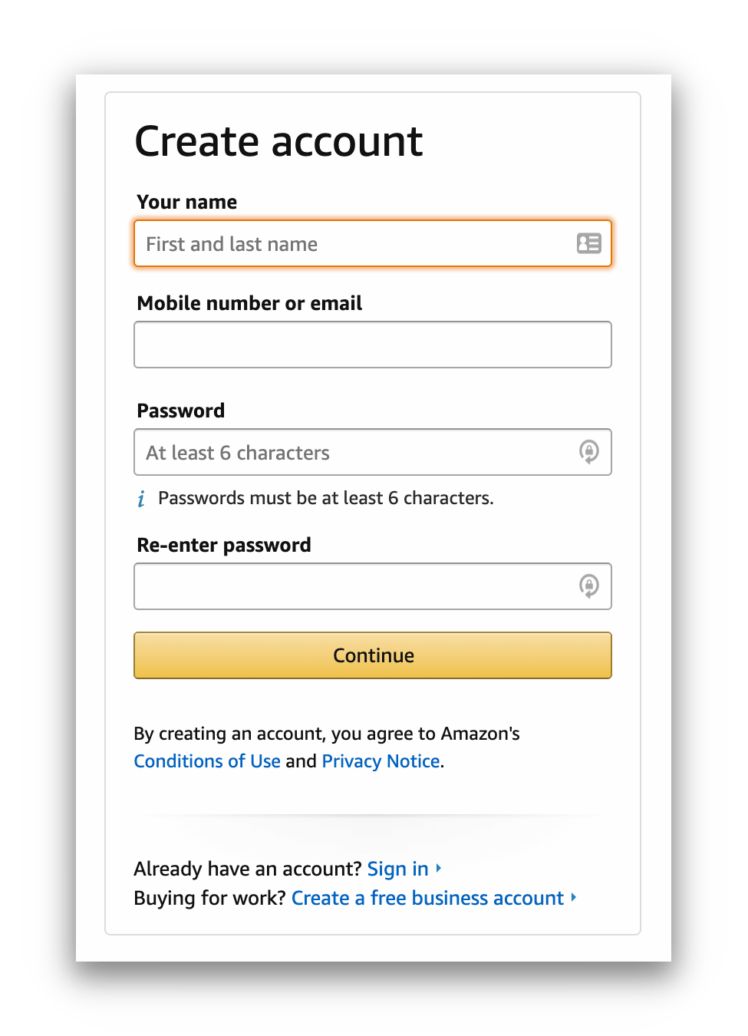Click the At least 6 characters password field
Viewport: 748px width, 1036px height.
(x=345, y=452)
